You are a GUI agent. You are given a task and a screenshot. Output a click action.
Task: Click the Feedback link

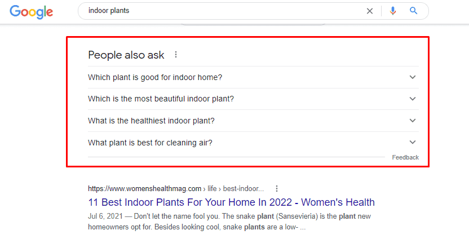(405, 157)
